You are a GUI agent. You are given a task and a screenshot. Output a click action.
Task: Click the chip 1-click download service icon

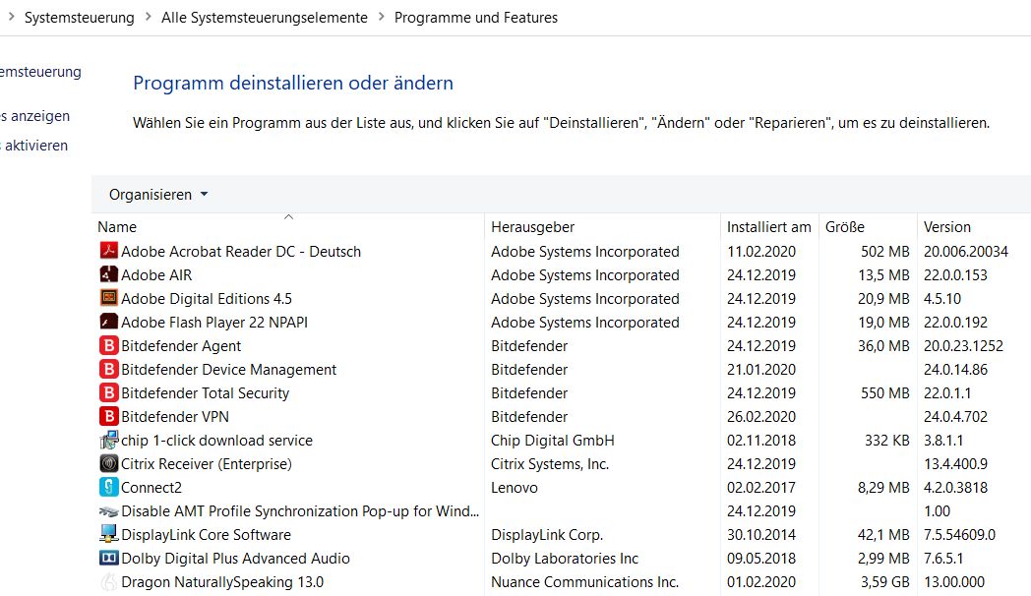[x=108, y=441]
